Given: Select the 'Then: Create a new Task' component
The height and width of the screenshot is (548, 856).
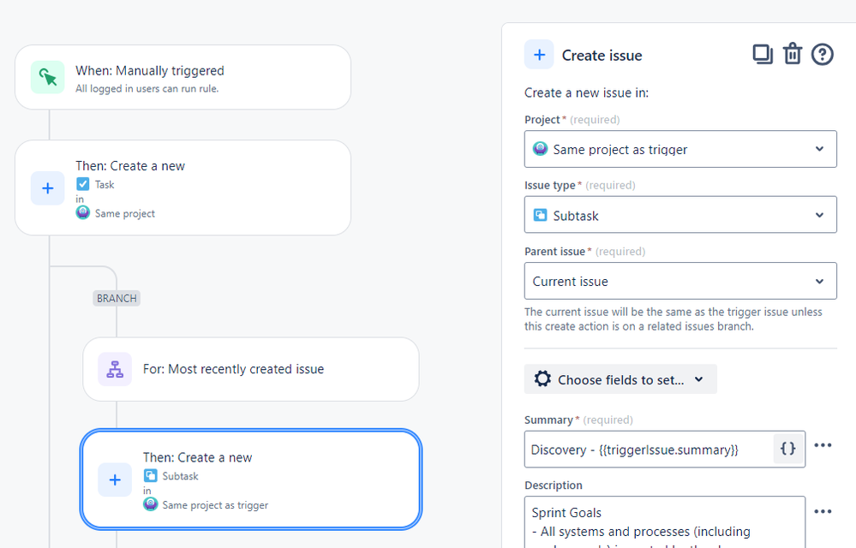Looking at the screenshot, I should [x=183, y=188].
